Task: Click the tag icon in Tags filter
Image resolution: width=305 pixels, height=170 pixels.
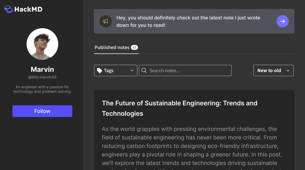Action: coord(99,71)
